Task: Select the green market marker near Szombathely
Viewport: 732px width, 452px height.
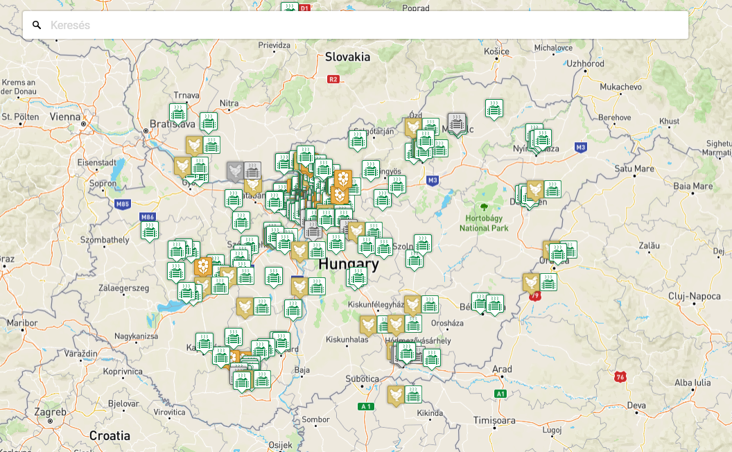Action: point(150,230)
